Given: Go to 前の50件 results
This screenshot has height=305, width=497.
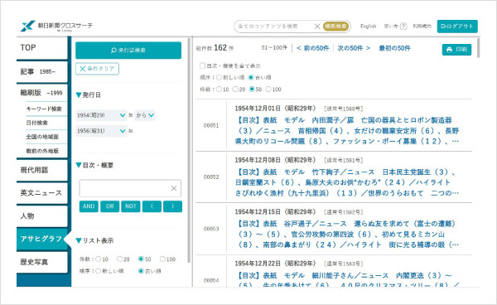Looking at the screenshot, I should click(x=313, y=48).
